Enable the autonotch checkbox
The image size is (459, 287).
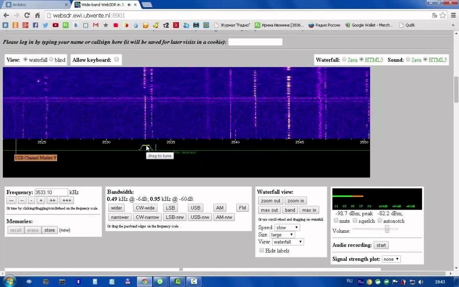380,220
